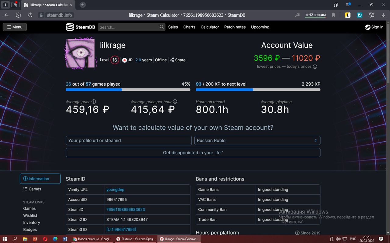Open the SteamDB Menu button
The image size is (390, 243).
click(15, 27)
